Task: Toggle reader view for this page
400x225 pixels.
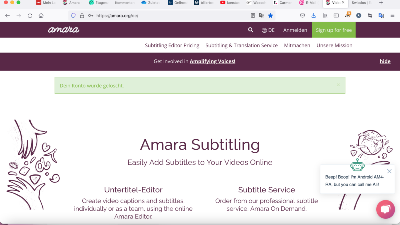Action: tap(253, 16)
